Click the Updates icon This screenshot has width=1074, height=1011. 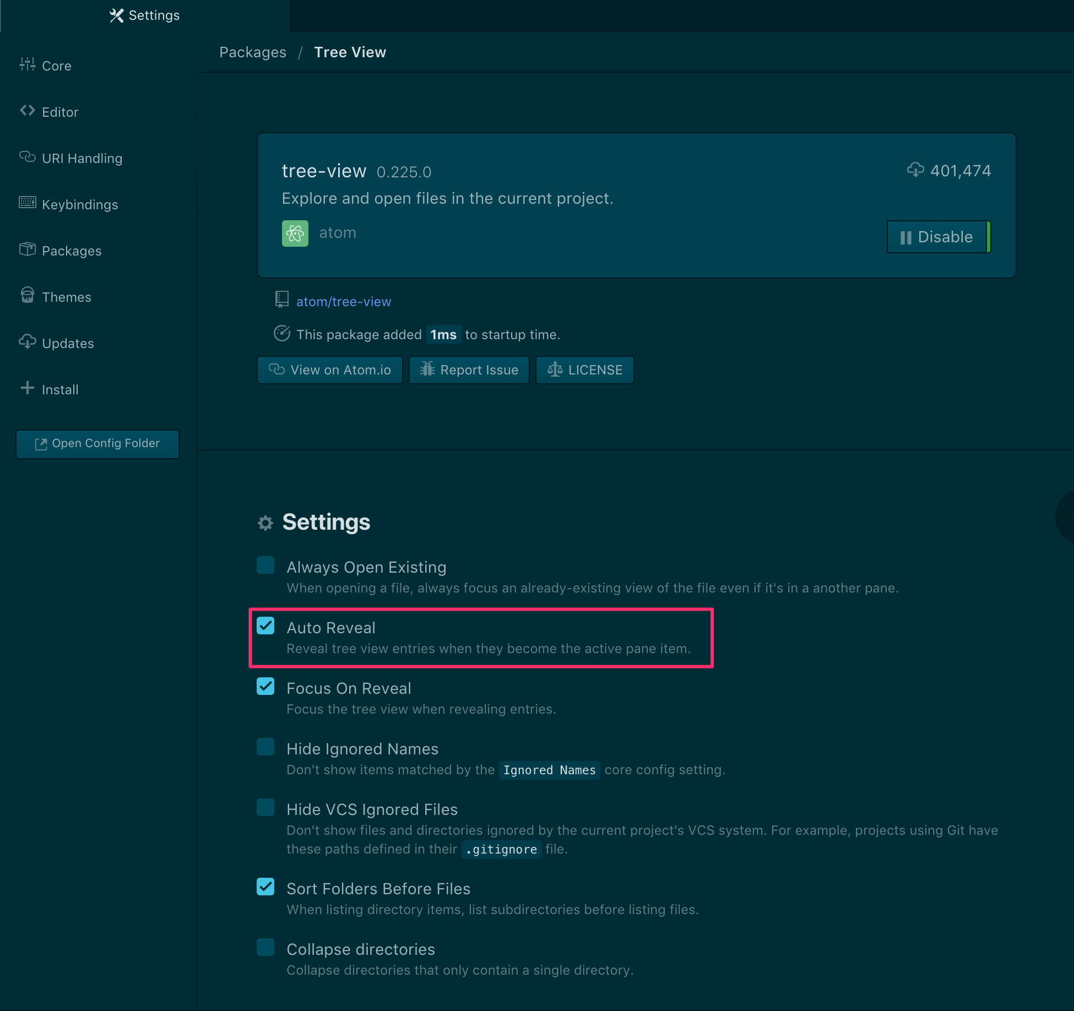pos(26,342)
